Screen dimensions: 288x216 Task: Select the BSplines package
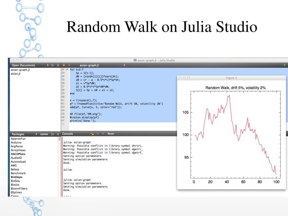click(16, 193)
